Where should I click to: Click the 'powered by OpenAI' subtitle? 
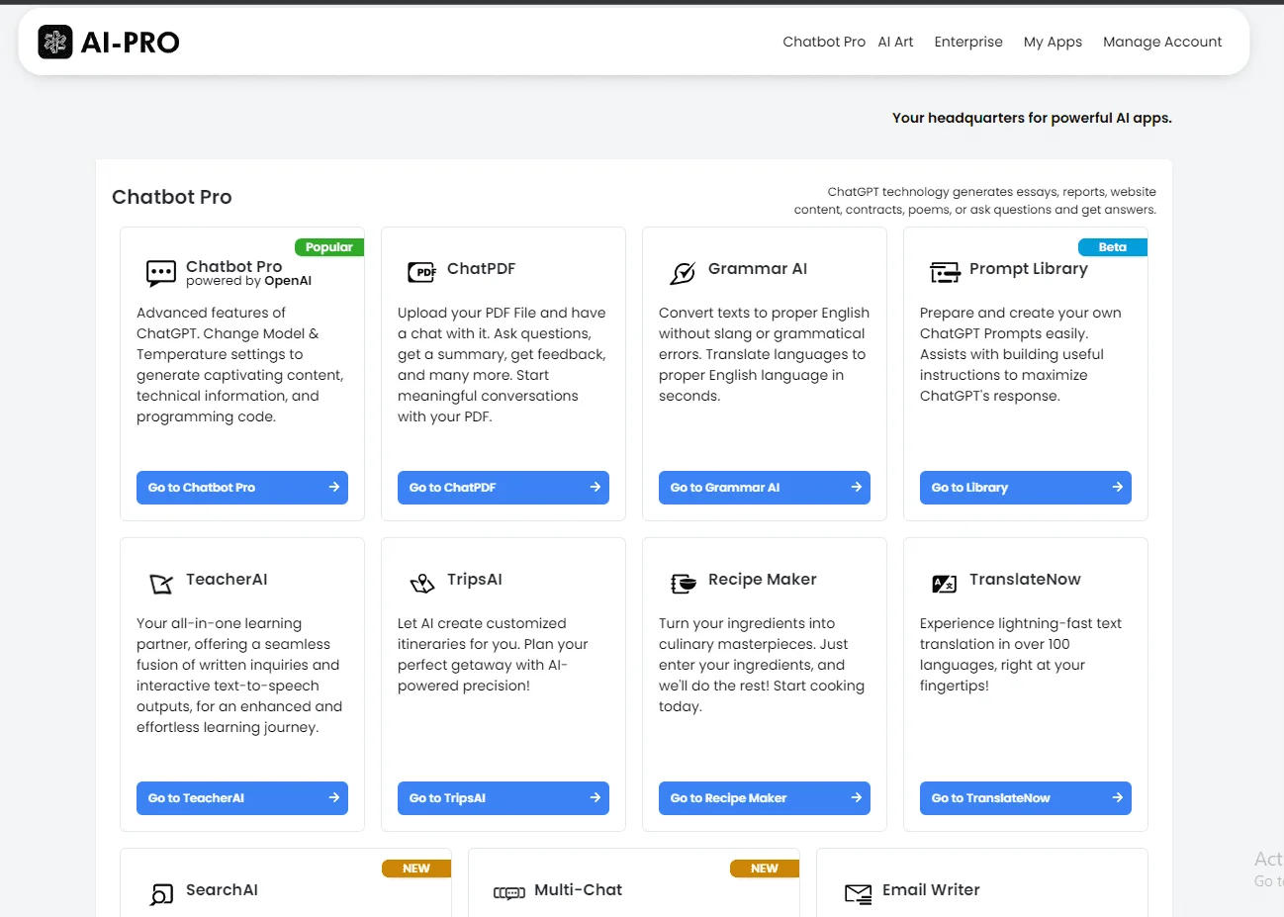(x=248, y=281)
